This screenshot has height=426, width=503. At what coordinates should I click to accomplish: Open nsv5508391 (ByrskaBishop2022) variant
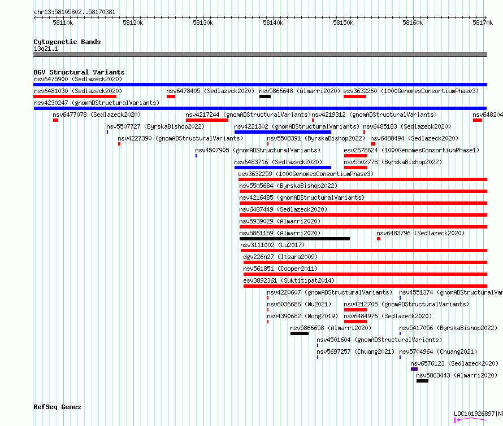click(x=316, y=138)
